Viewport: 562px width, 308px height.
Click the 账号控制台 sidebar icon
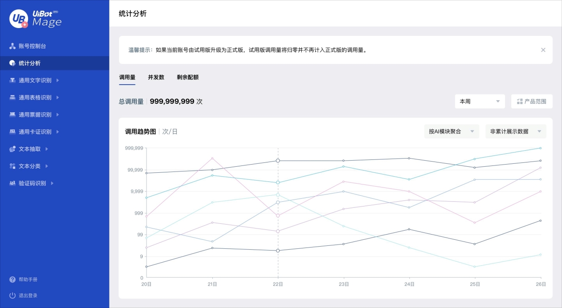[x=13, y=46]
